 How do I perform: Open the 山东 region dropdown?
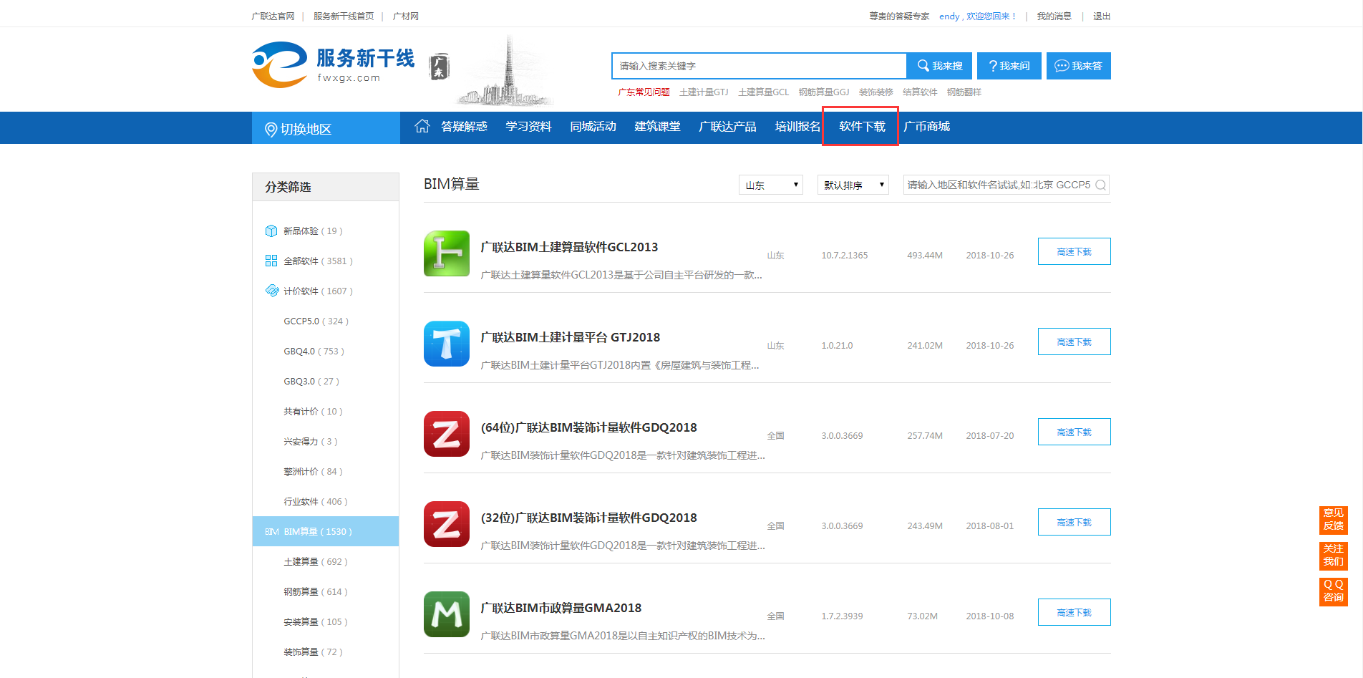pyautogui.click(x=771, y=185)
